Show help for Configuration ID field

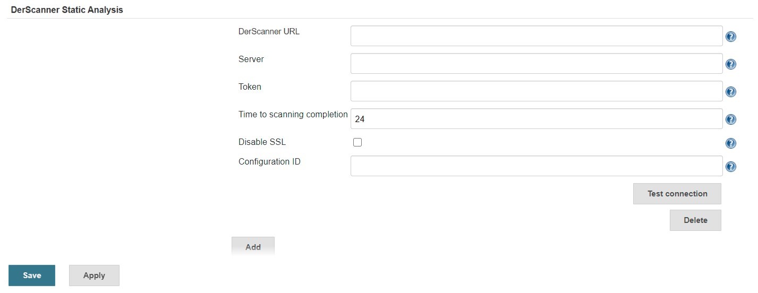click(730, 167)
